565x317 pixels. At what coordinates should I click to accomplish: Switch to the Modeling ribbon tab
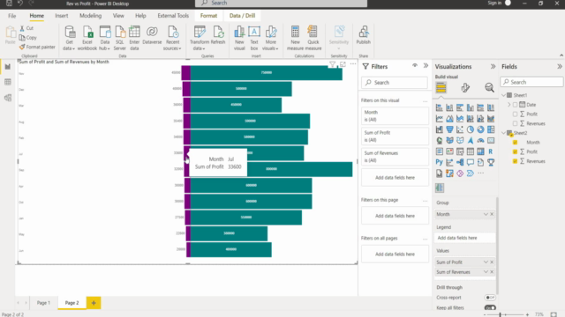[x=90, y=16]
